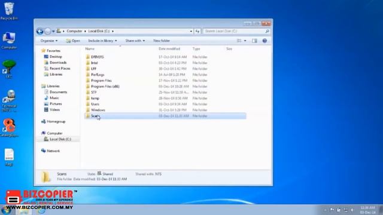This screenshot has width=383, height=215.
Task: Select the PerfLogs folder icon
Action: [x=88, y=75]
